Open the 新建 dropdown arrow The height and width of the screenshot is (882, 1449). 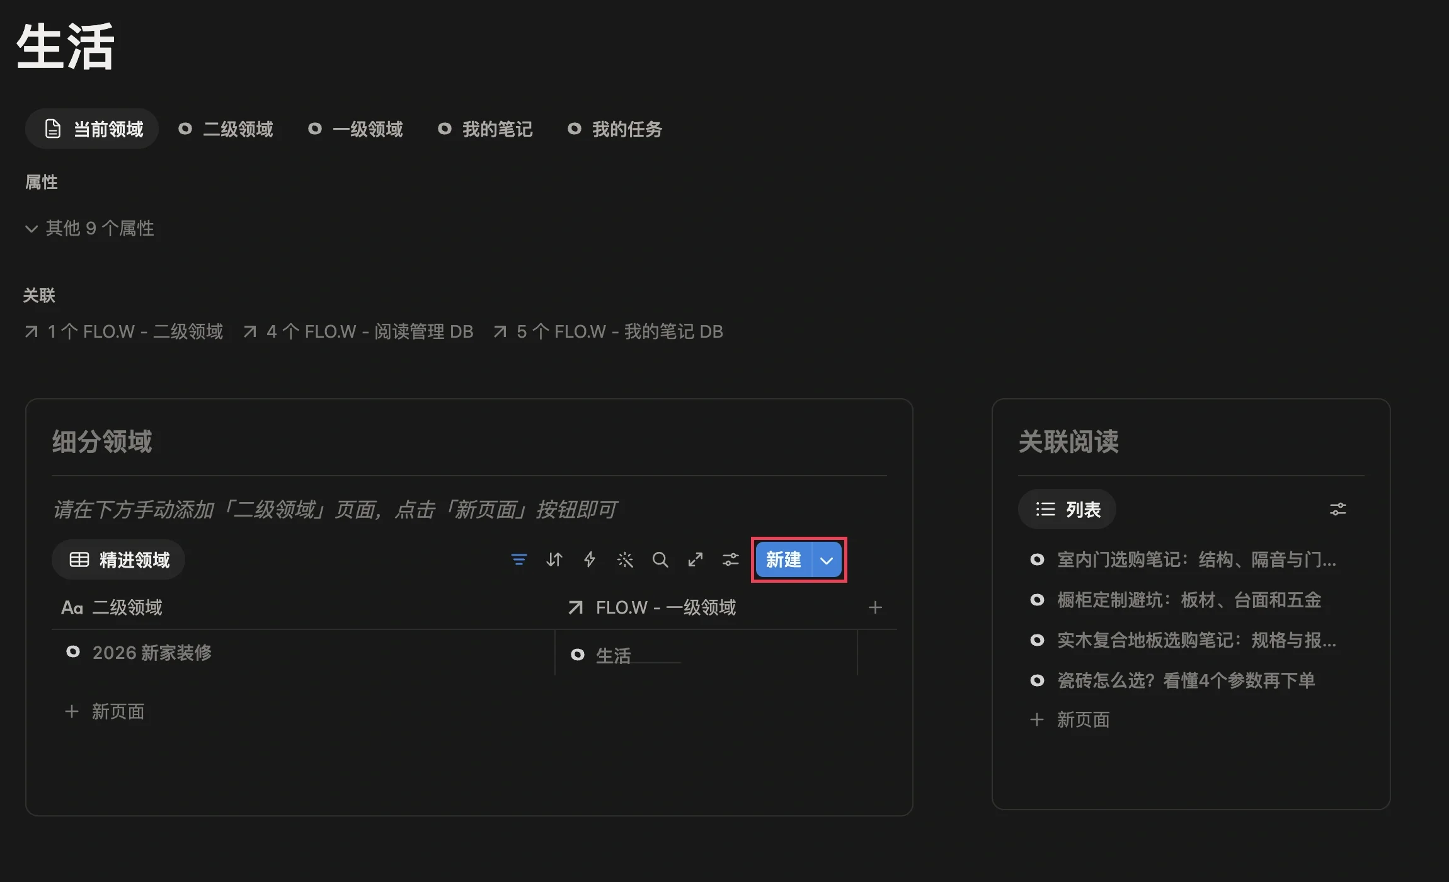point(827,560)
